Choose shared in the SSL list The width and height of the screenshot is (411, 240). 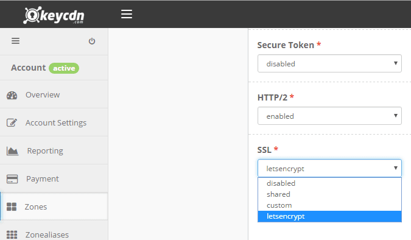(329, 194)
